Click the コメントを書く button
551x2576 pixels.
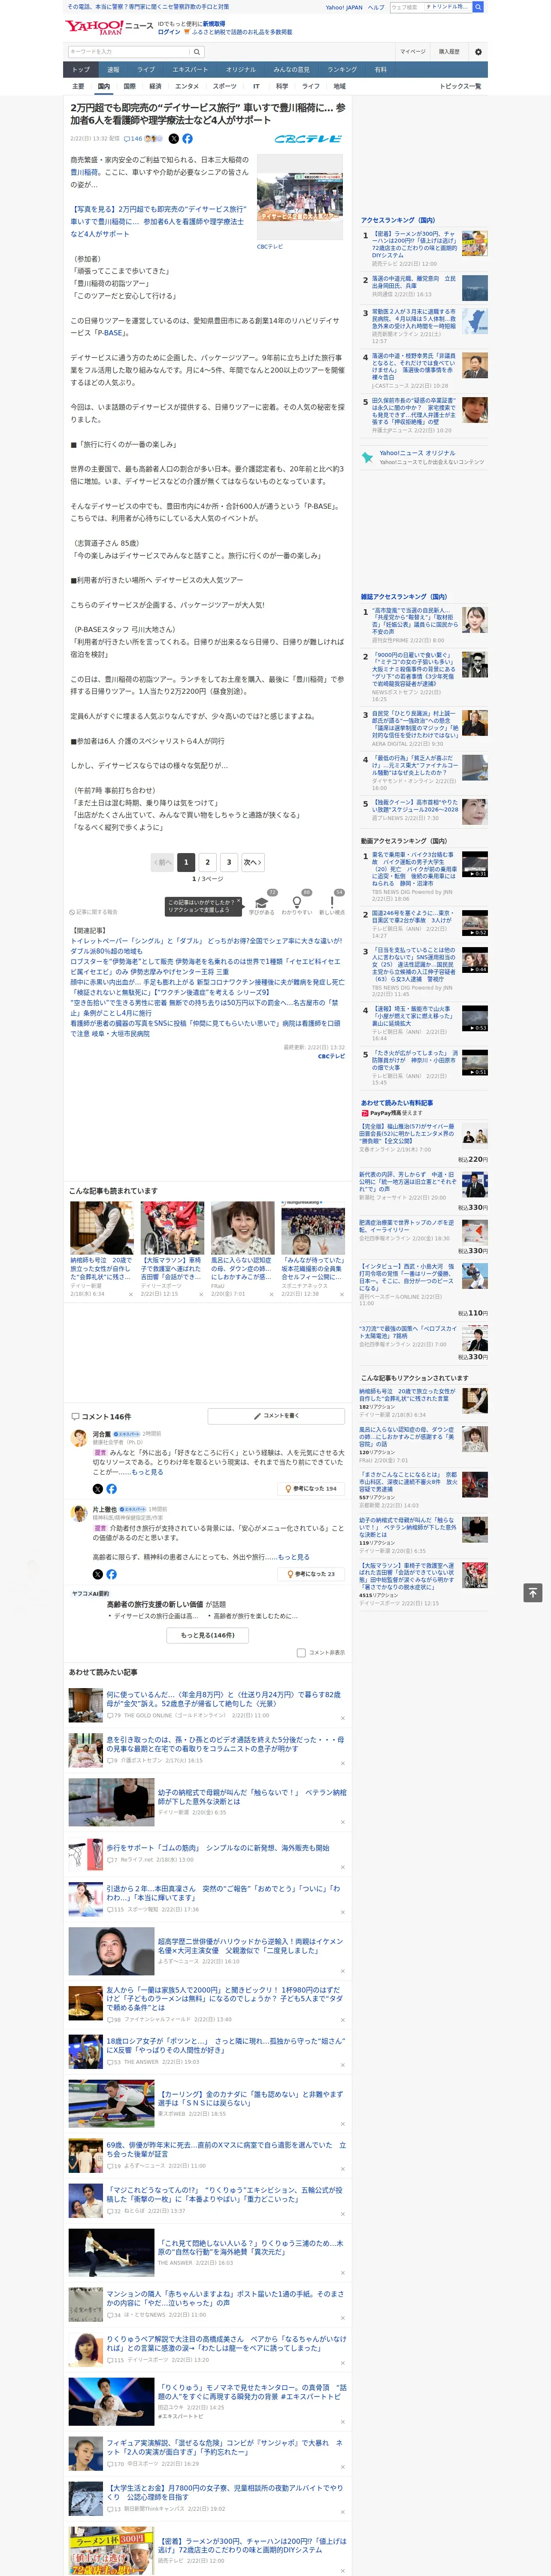coord(276,1416)
